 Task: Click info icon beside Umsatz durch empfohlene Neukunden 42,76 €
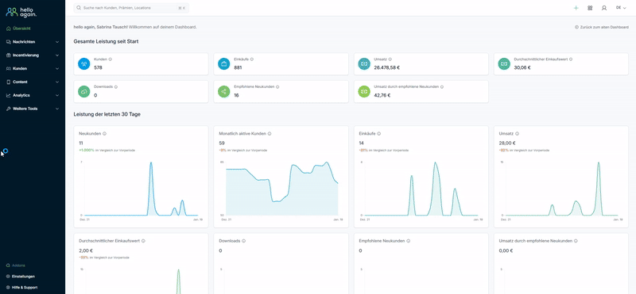(442, 86)
